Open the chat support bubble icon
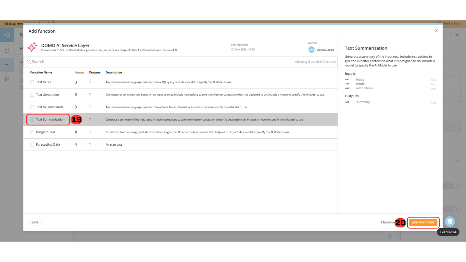Viewport: 466px width, 262px height. tap(450, 222)
